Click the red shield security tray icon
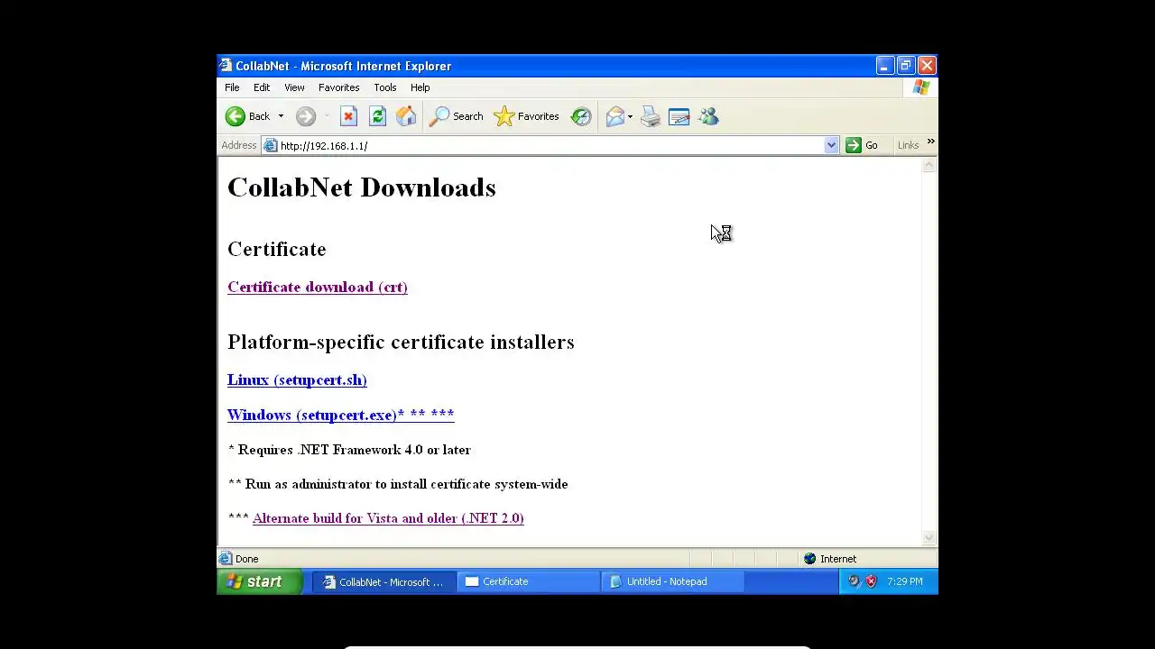 pos(871,581)
